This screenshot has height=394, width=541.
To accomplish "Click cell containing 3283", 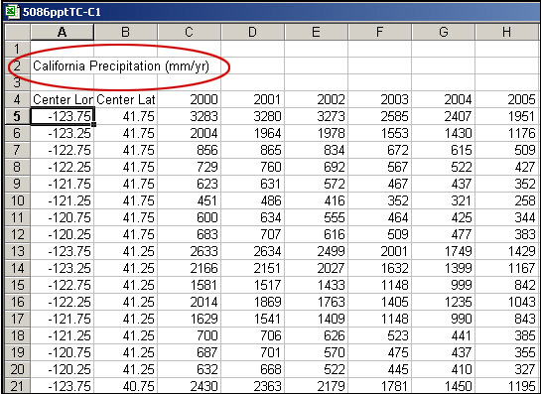I will [189, 116].
